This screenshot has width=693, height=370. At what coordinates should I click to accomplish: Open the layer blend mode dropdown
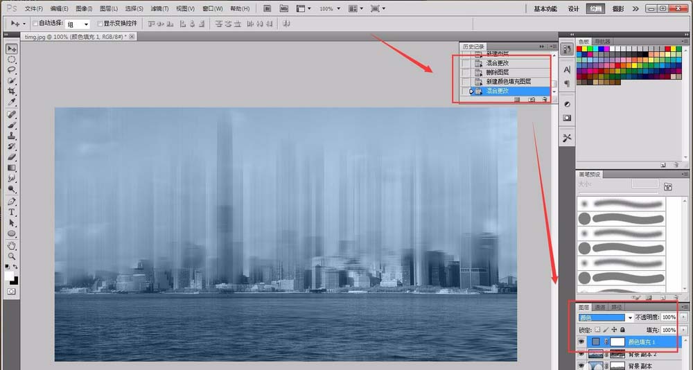click(606, 317)
